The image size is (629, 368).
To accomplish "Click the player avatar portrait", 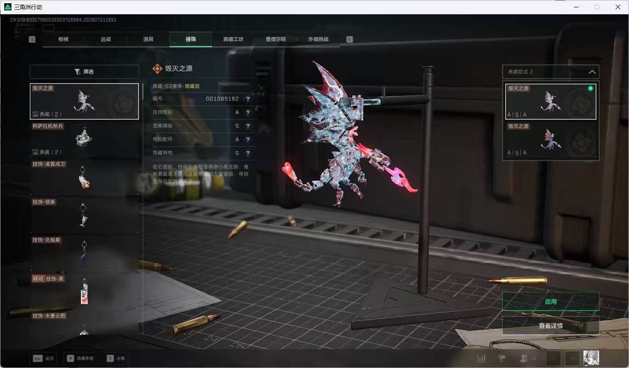I will [x=591, y=358].
